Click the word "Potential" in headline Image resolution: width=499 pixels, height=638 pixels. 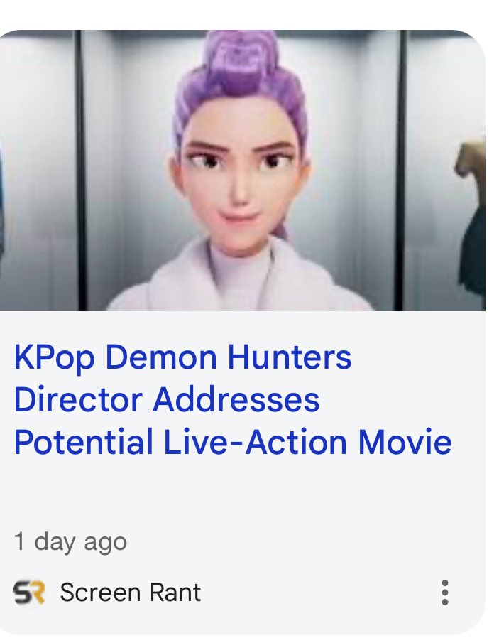point(83,442)
